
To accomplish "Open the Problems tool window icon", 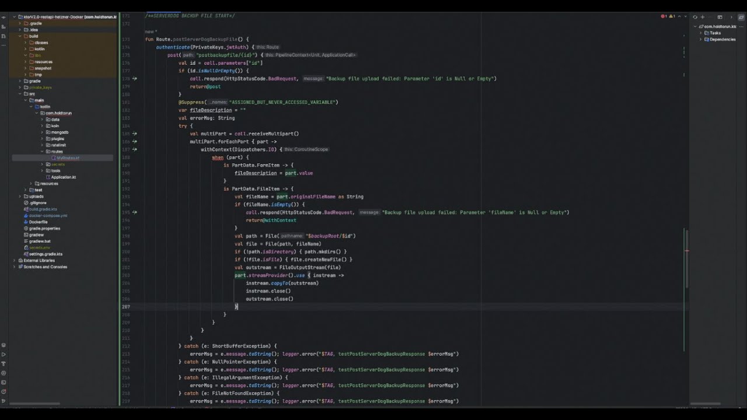I will [4, 391].
